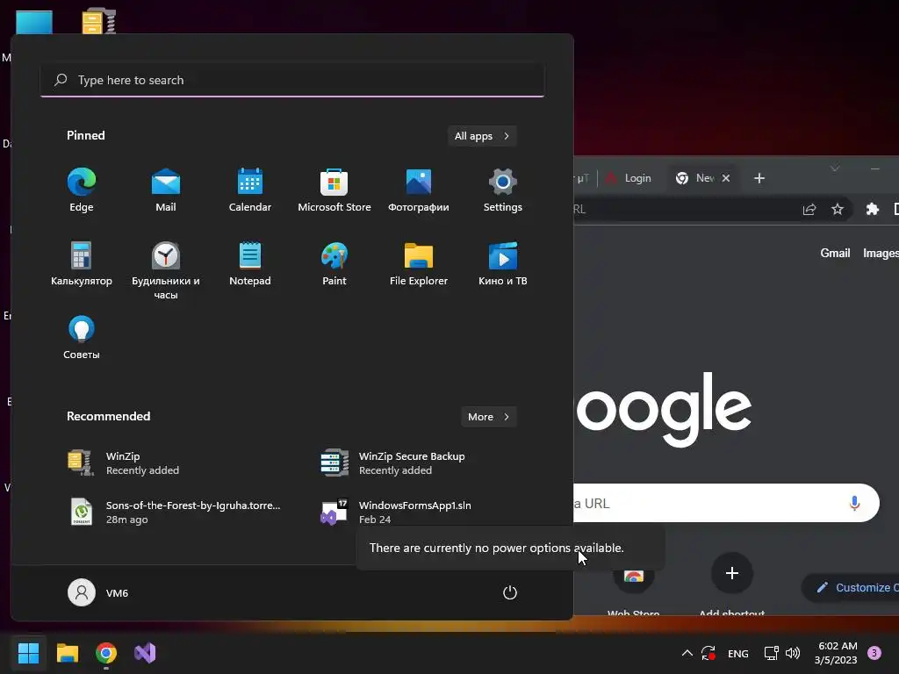This screenshot has width=899, height=674.
Task: Open the volume control tray icon
Action: (x=793, y=653)
